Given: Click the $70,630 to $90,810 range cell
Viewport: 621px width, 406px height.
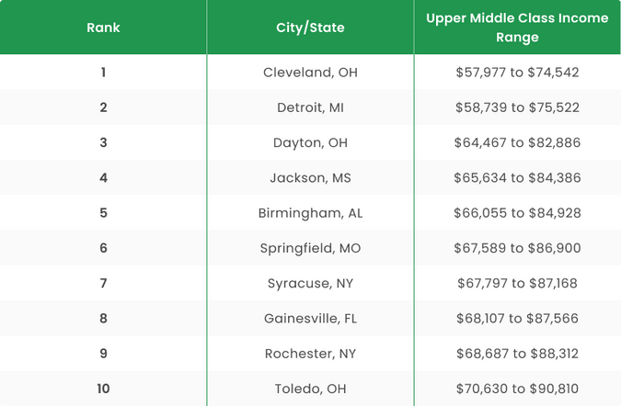Looking at the screenshot, I should [x=517, y=389].
